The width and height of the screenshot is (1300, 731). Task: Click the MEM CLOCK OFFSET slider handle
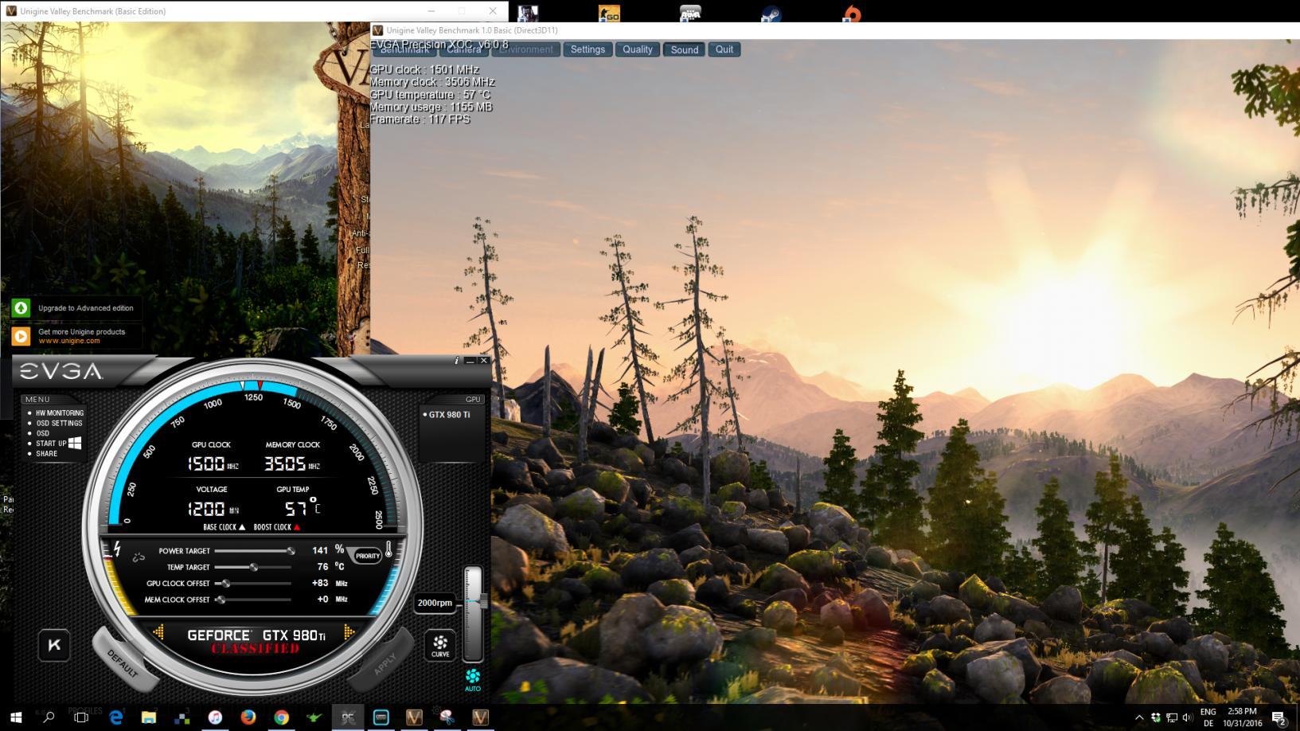click(221, 600)
